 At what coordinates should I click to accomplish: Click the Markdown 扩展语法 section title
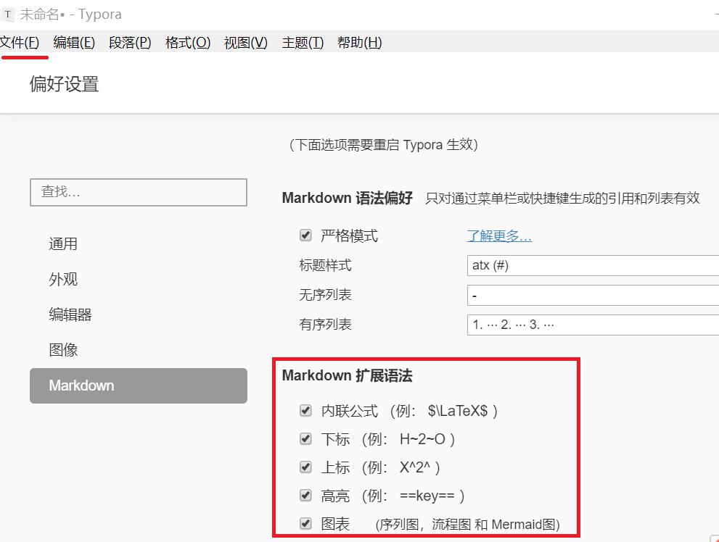click(x=347, y=375)
